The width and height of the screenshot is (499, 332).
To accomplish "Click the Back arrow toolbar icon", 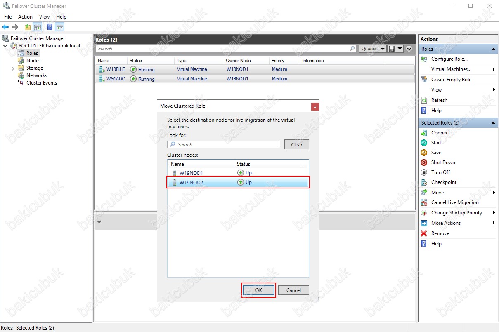I will point(5,27).
